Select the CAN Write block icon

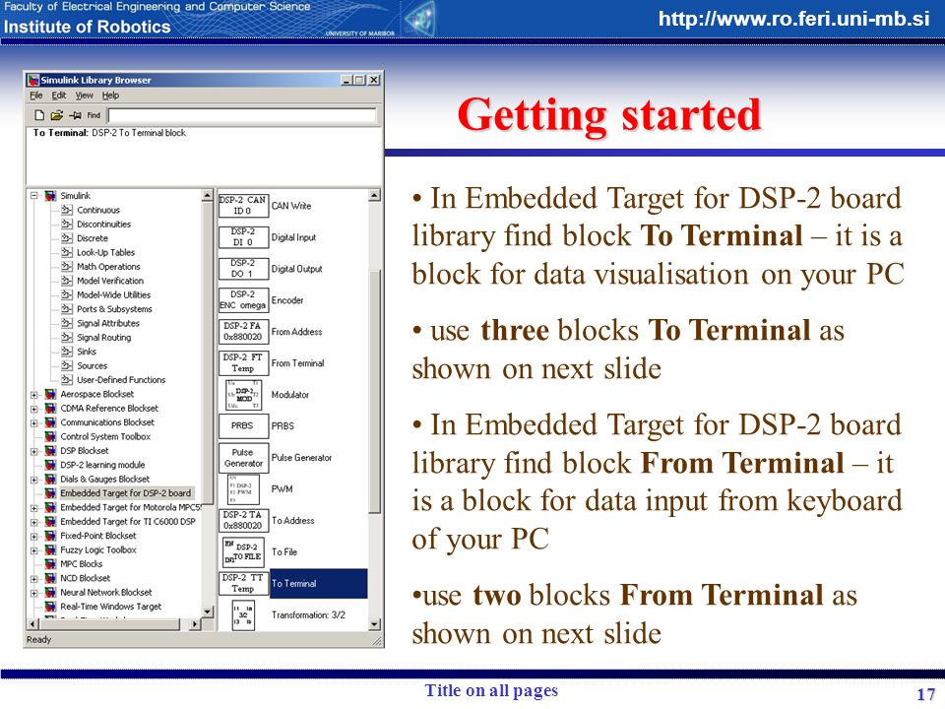tap(243, 206)
